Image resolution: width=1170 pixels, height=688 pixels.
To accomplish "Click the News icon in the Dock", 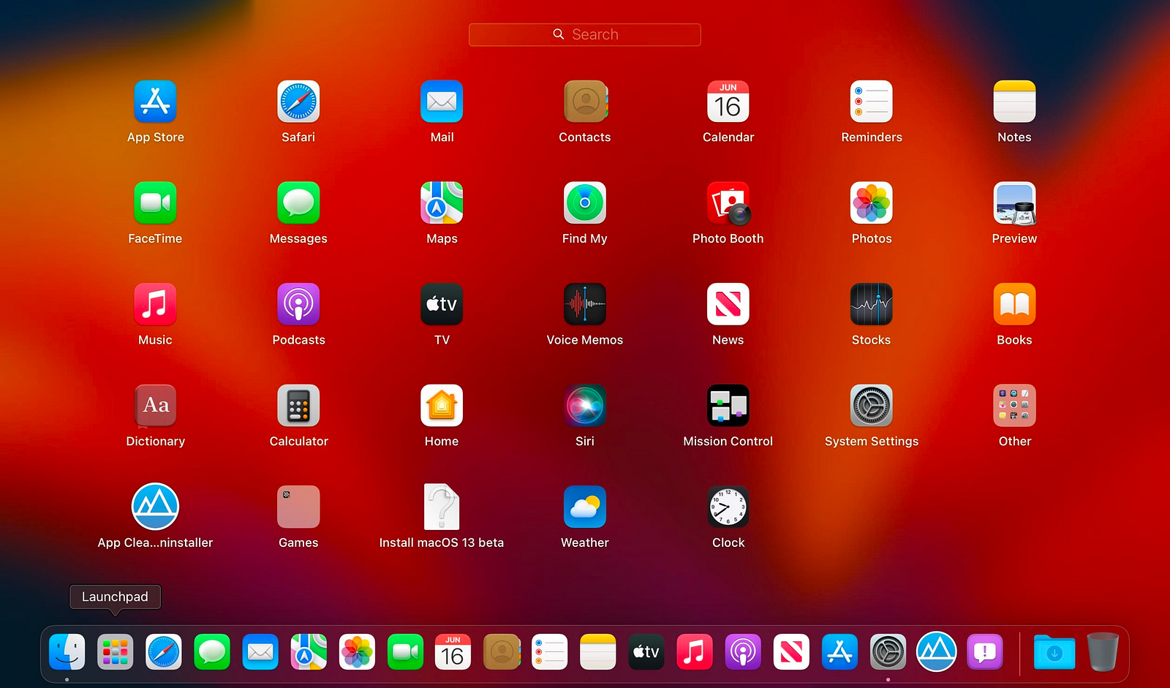I will point(791,652).
